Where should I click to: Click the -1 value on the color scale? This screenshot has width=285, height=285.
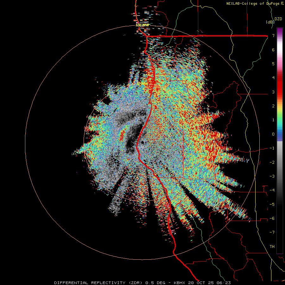point(272,148)
